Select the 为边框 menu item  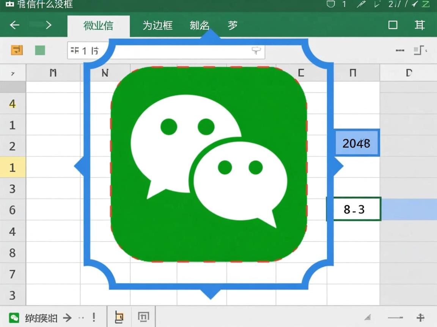[157, 25]
